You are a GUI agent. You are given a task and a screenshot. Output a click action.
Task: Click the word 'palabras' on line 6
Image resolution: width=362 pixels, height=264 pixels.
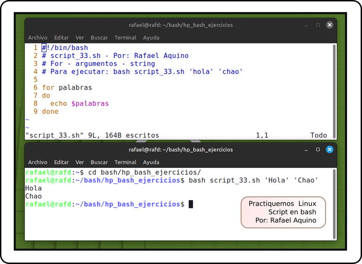pos(75,88)
